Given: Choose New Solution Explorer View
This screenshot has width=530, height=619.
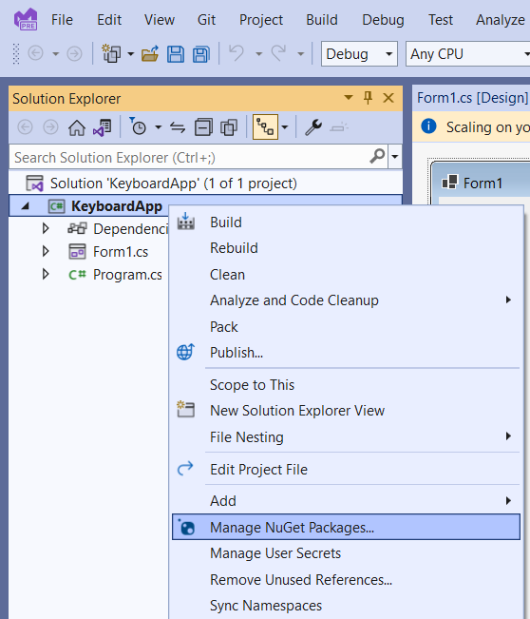Looking at the screenshot, I should [347, 411].
